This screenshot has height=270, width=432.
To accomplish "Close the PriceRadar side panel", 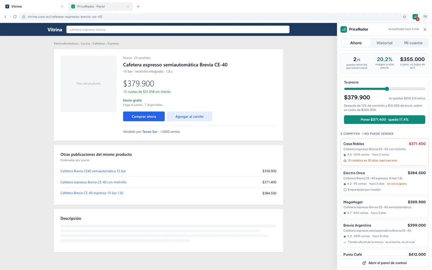I will (x=425, y=29).
